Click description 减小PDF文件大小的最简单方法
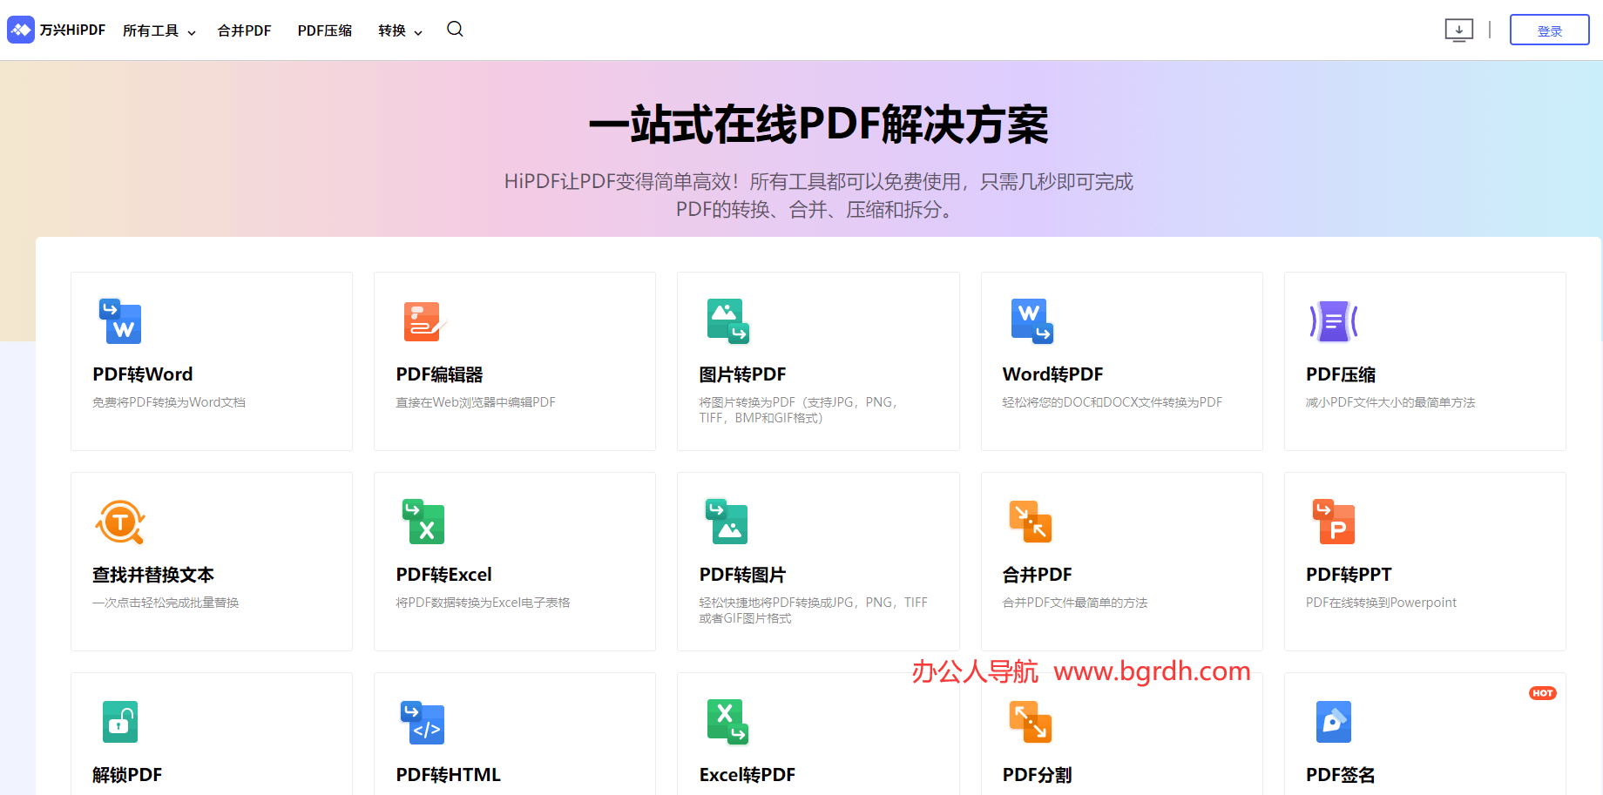Viewport: 1603px width, 795px height. click(1390, 402)
